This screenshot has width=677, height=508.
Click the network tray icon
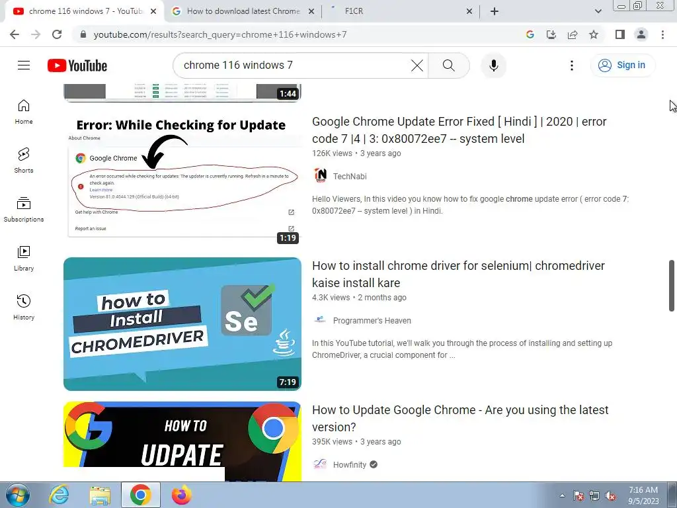594,495
